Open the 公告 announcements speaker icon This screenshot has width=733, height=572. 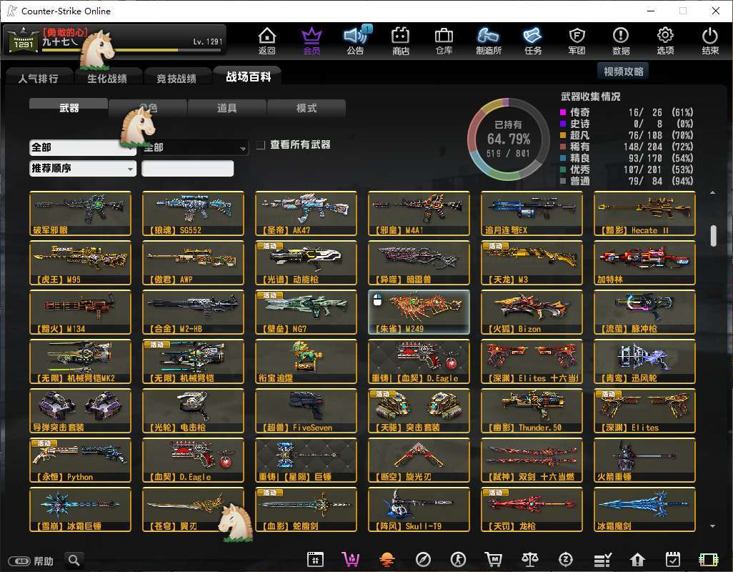[355, 40]
